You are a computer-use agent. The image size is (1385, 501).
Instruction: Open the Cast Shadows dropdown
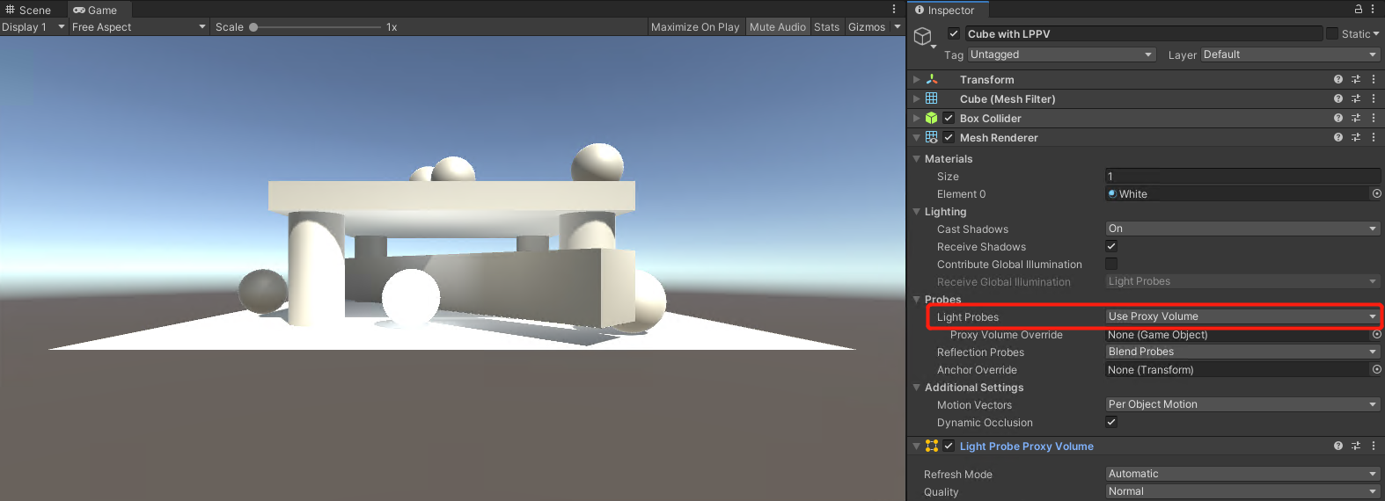coord(1243,229)
